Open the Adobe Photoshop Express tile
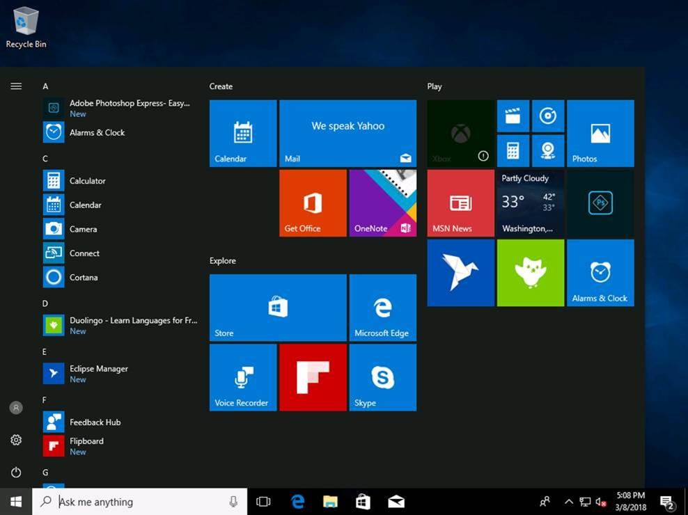 click(x=600, y=203)
